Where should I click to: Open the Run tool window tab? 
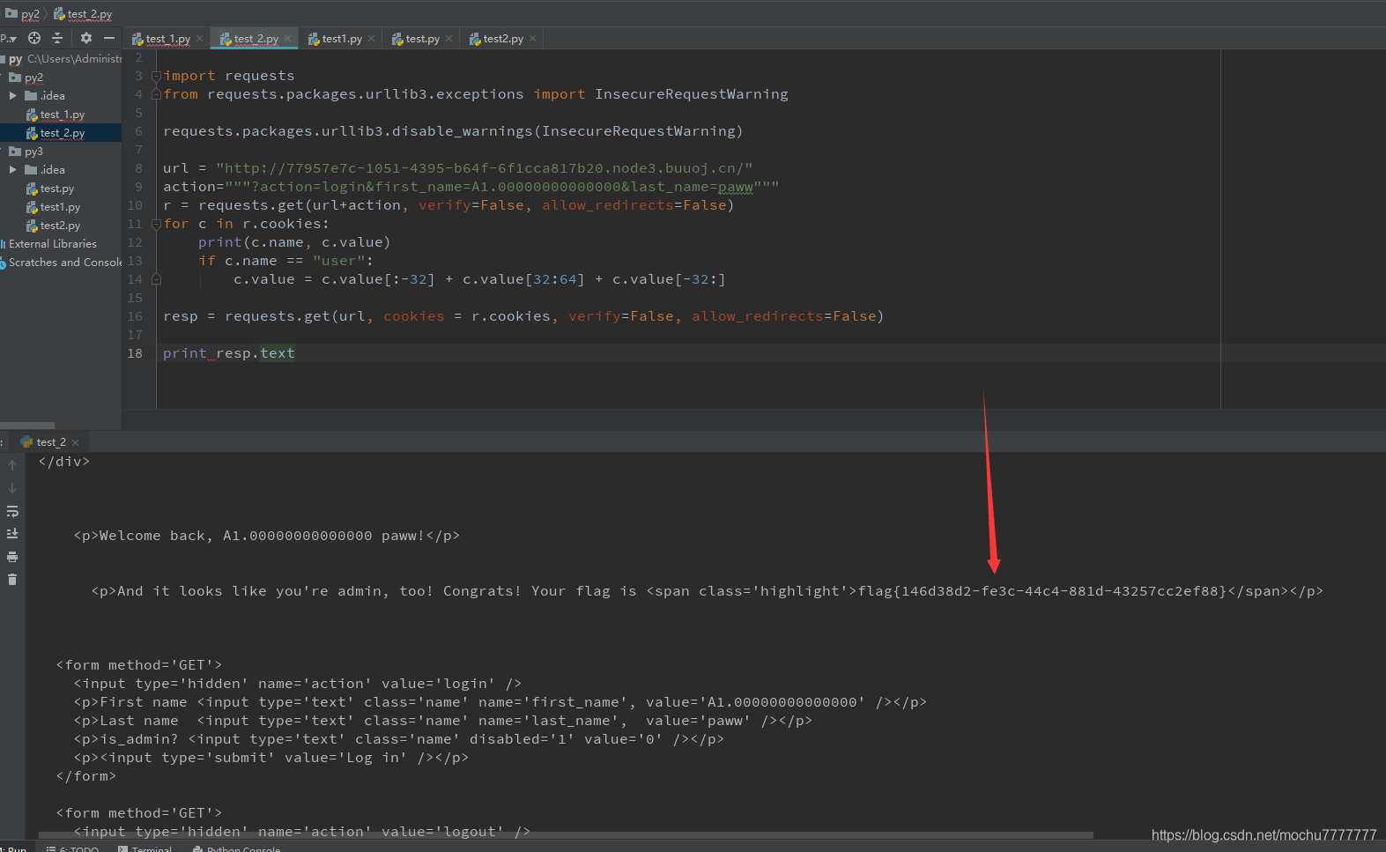(x=15, y=848)
